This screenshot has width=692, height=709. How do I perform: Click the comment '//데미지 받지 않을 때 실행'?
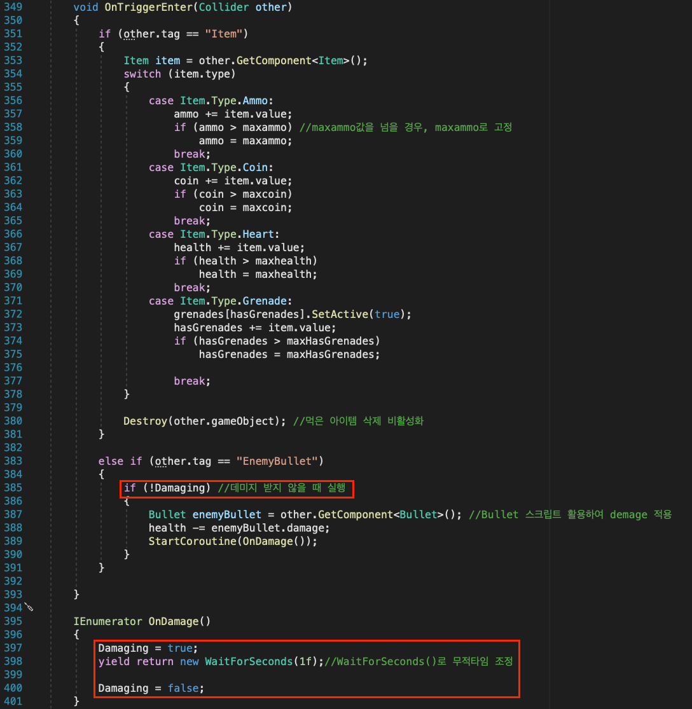point(282,488)
